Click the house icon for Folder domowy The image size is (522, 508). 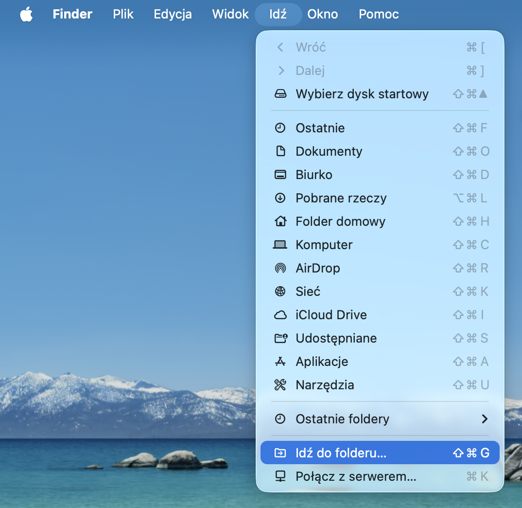click(x=280, y=221)
